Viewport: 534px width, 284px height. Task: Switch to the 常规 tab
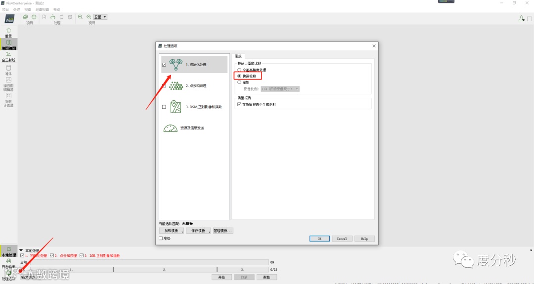238,56
